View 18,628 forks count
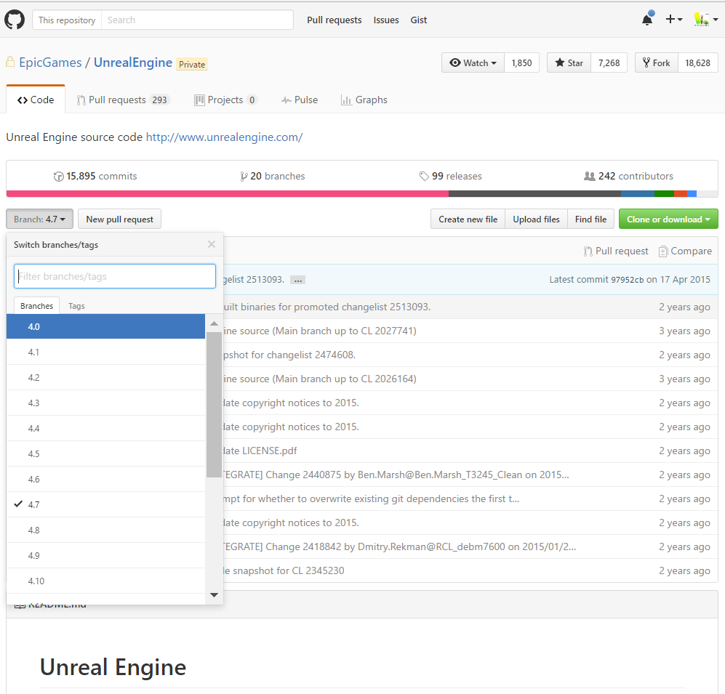The height and width of the screenshot is (694, 725). coord(697,62)
